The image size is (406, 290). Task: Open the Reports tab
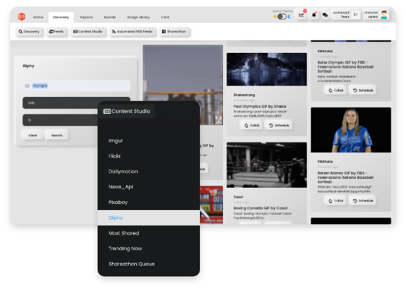click(87, 17)
